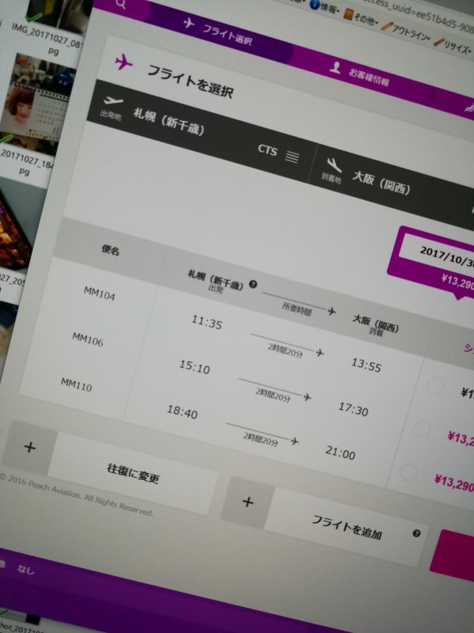
Task: Select the fare radio button for flight MM106
Action: (x=422, y=429)
